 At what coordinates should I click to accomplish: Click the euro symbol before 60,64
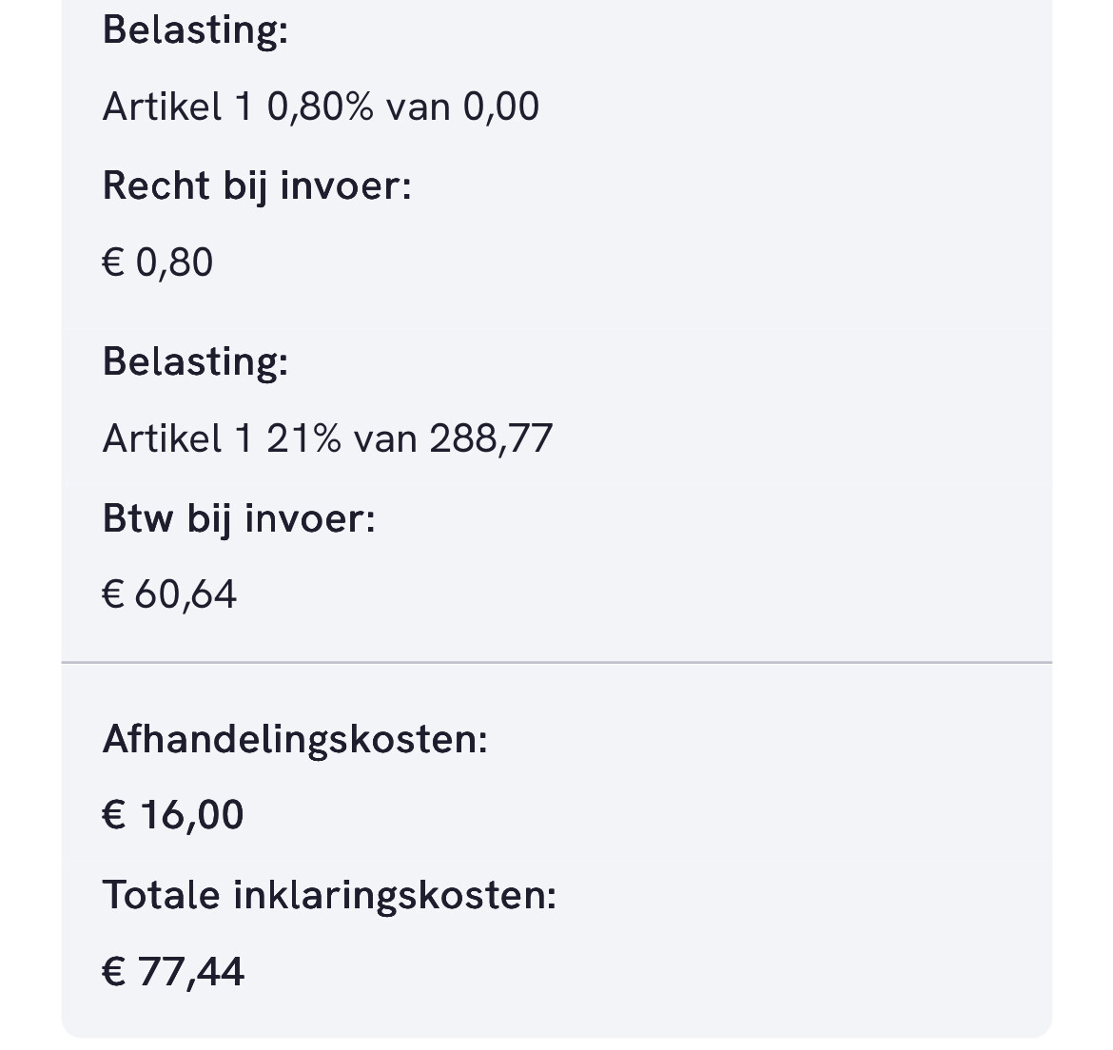113,594
